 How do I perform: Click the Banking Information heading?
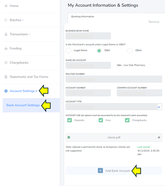82,16
